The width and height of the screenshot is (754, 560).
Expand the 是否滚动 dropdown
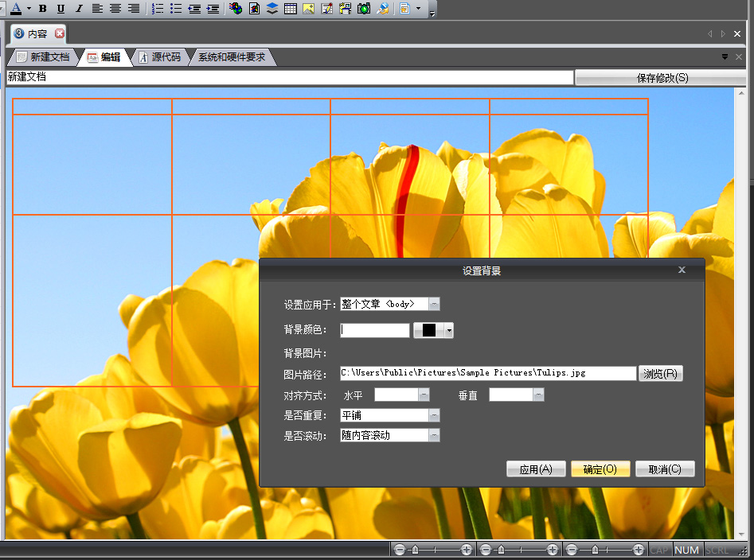(x=434, y=435)
